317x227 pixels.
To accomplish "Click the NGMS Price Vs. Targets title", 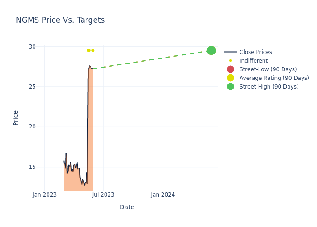I will 60,20.
